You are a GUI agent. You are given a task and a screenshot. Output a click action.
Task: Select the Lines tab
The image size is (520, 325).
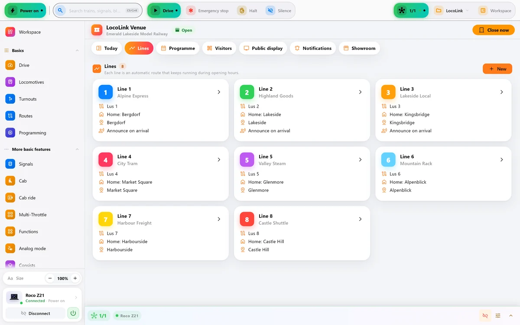[139, 48]
